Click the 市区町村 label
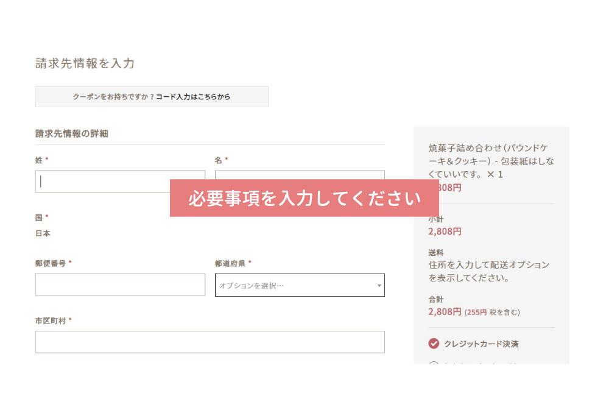Screen dimensions: 609x396 (50, 320)
